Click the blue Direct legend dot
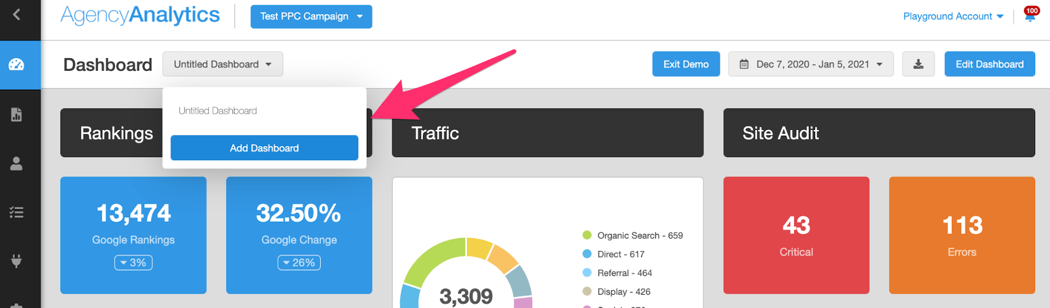 (x=587, y=254)
